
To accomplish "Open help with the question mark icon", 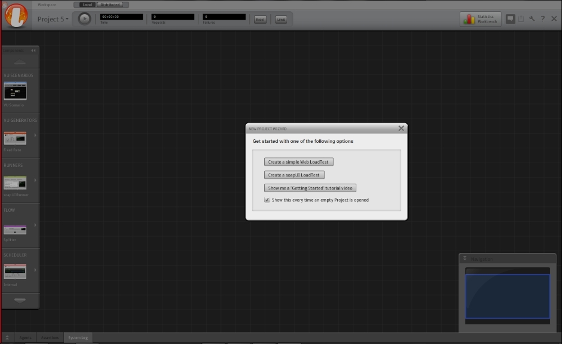I will coord(543,19).
